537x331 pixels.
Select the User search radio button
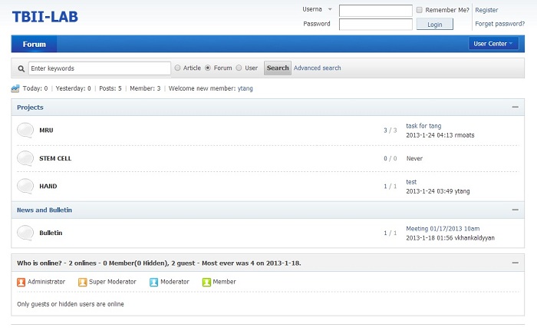pos(239,68)
